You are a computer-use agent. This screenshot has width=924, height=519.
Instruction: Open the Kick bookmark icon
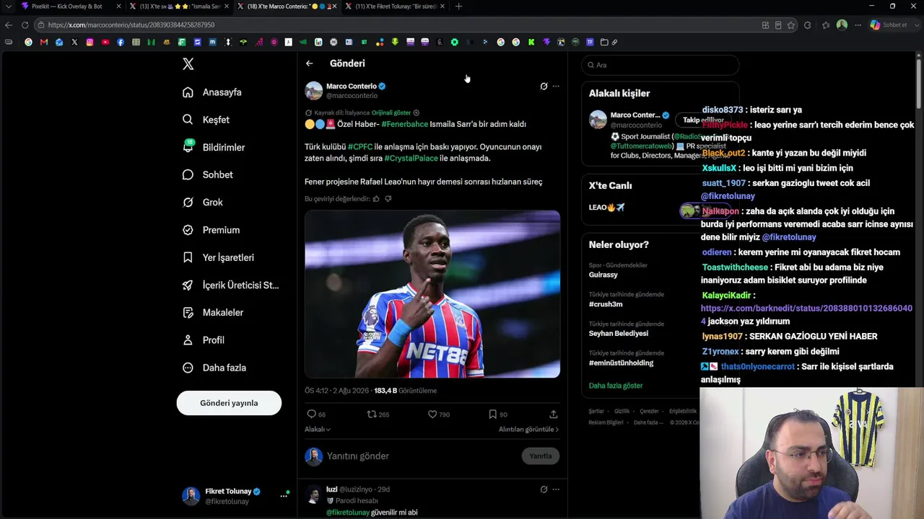click(x=531, y=42)
